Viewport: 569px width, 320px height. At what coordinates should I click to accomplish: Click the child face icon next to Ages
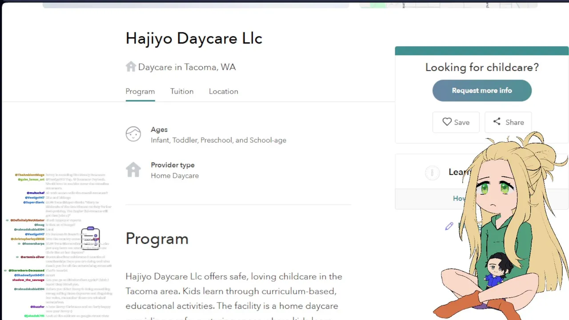(x=133, y=134)
